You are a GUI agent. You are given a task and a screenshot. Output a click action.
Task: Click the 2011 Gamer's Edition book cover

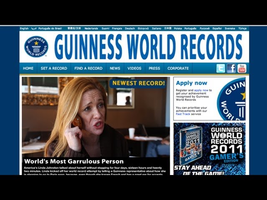pyautogui.click(x=191, y=145)
